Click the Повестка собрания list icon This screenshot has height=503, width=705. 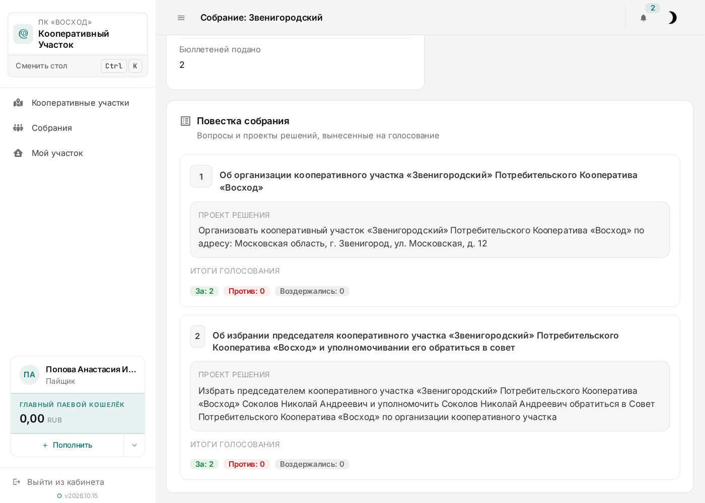[185, 121]
